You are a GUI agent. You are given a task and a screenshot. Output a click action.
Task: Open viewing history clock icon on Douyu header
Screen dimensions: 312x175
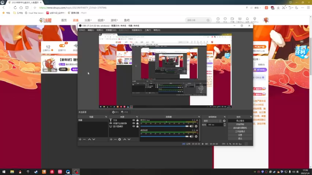coord(218,19)
